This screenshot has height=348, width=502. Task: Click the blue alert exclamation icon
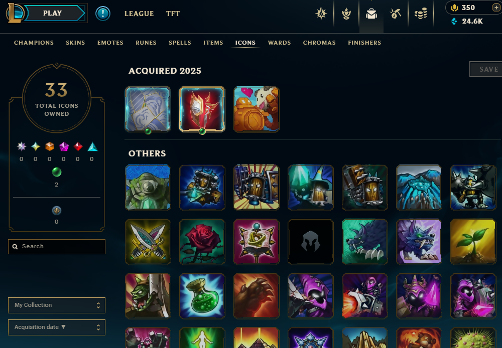pyautogui.click(x=103, y=14)
